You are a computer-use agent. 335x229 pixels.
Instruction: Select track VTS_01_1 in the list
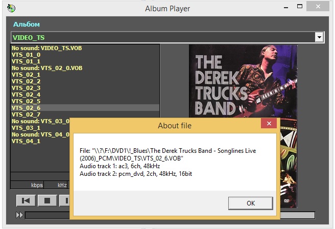85,61
